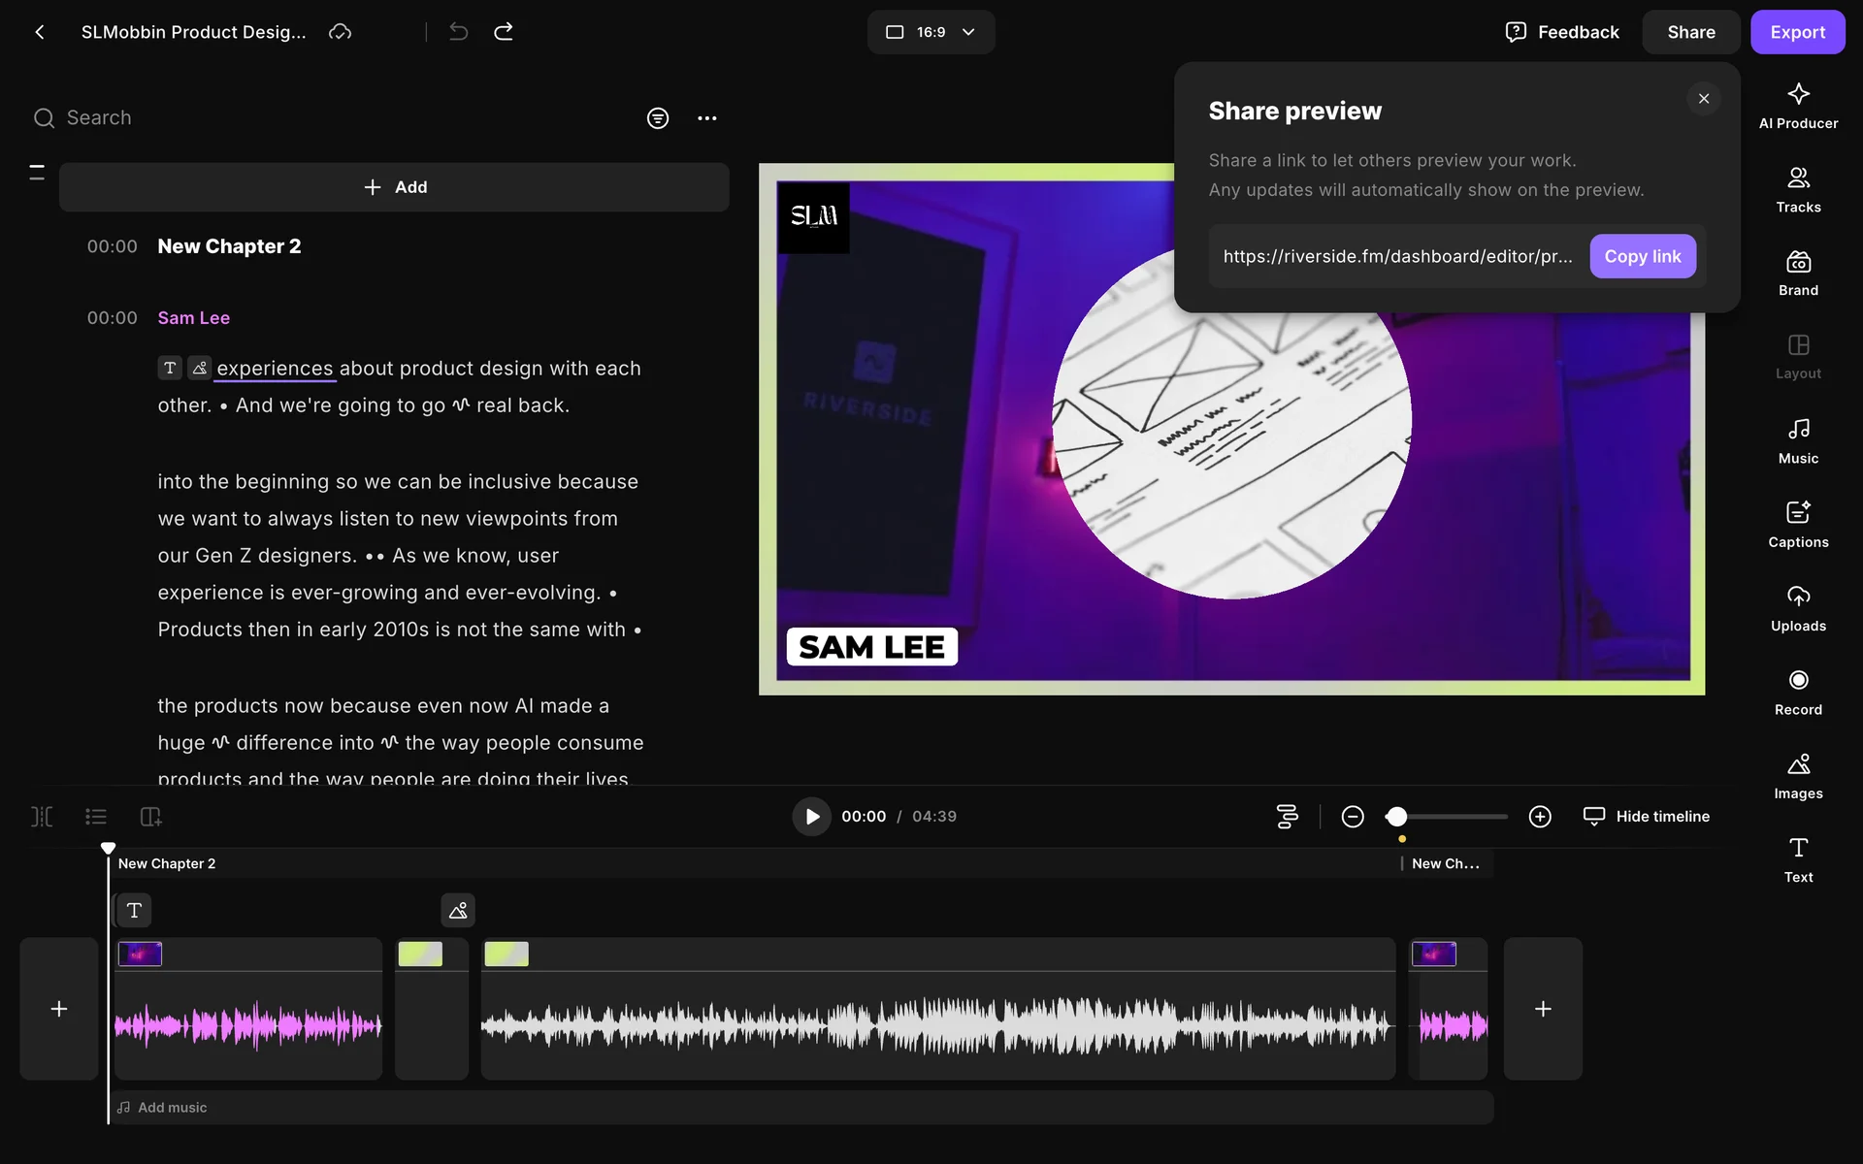Open the Music panel
This screenshot has height=1164, width=1863.
pos(1798,440)
